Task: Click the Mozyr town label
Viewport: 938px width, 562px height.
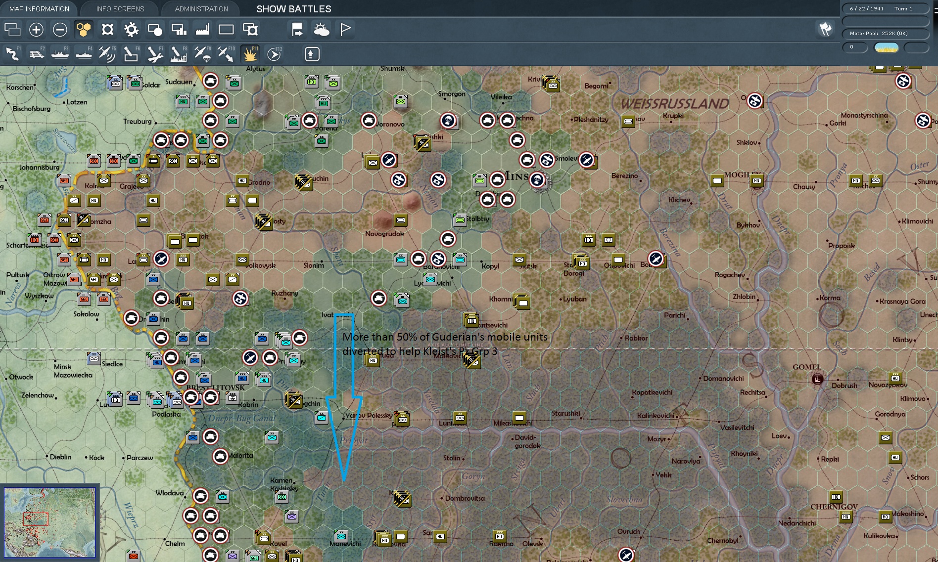Action: 657,439
